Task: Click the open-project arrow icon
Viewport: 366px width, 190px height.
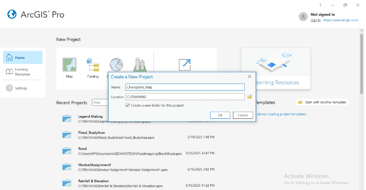Action: coord(185,64)
